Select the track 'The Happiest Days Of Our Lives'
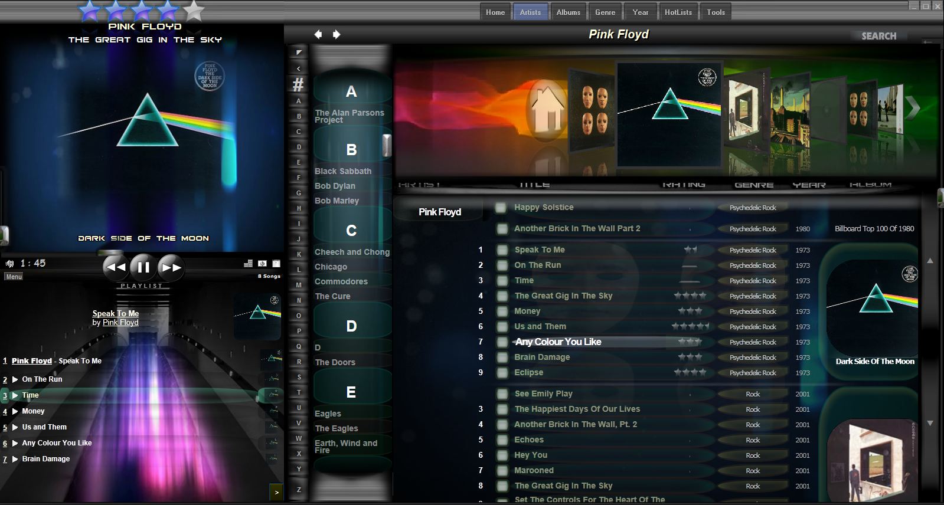The width and height of the screenshot is (944, 505). click(x=577, y=409)
